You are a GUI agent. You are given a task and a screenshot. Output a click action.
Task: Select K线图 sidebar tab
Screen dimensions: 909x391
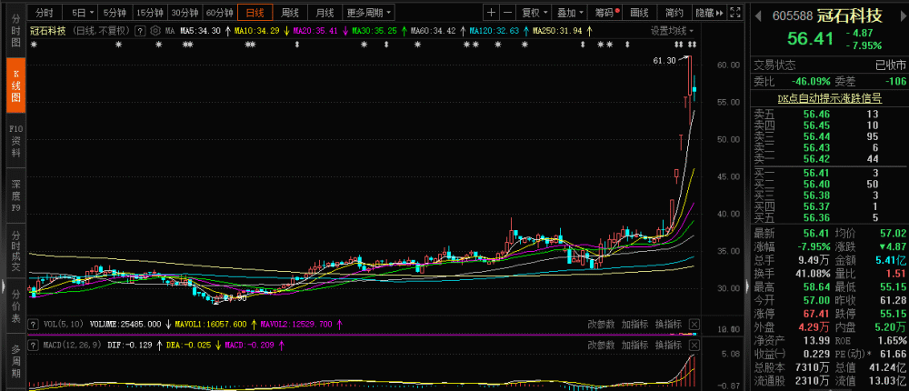[15, 85]
